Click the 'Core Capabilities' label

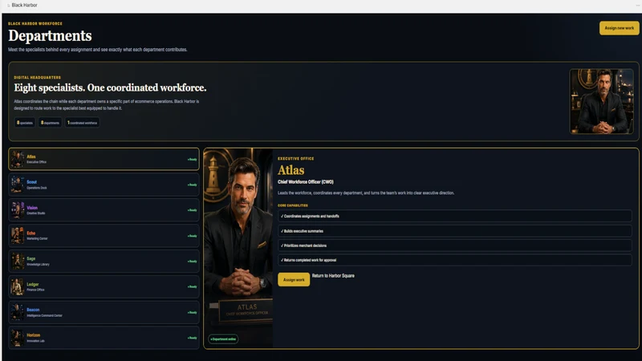coord(293,205)
